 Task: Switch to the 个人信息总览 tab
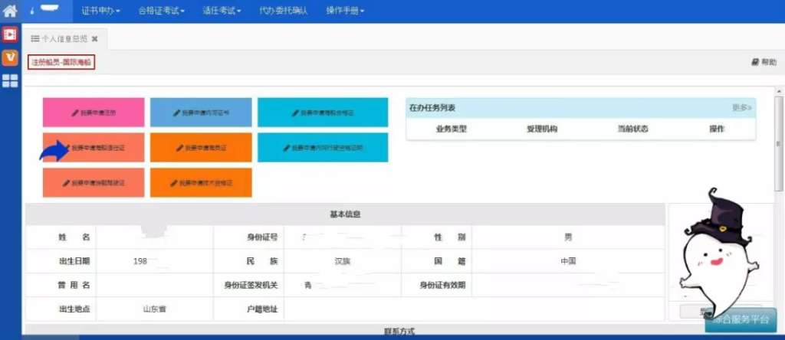(x=64, y=38)
